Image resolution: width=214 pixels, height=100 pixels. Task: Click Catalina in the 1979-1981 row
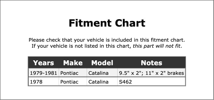point(98,73)
